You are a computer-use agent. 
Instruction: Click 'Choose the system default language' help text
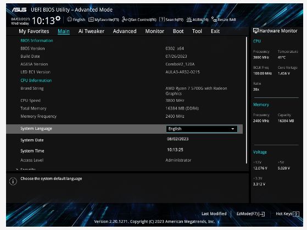coord(51,179)
